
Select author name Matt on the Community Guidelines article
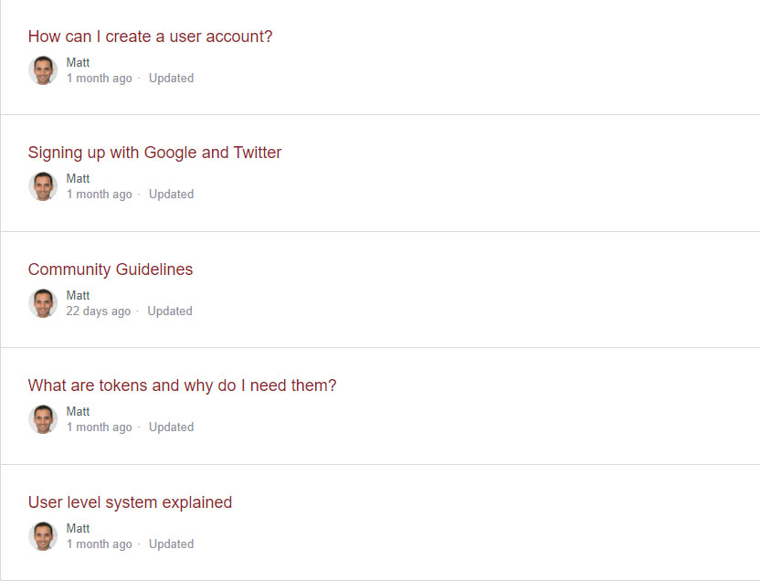[x=78, y=295]
